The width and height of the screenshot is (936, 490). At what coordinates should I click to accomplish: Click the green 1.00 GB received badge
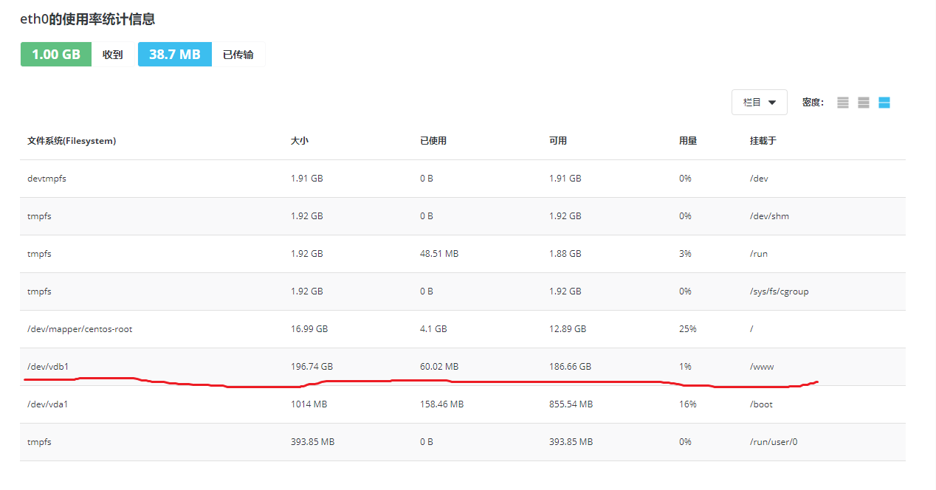coord(56,55)
